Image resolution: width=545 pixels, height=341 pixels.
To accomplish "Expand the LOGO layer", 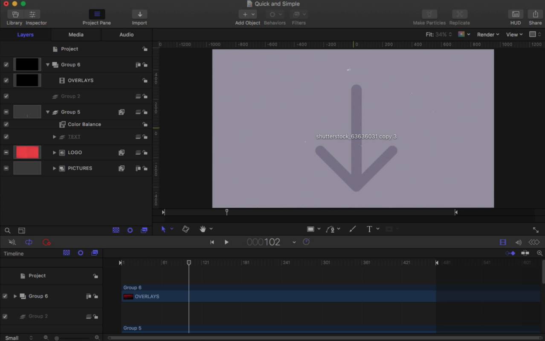I will click(54, 153).
